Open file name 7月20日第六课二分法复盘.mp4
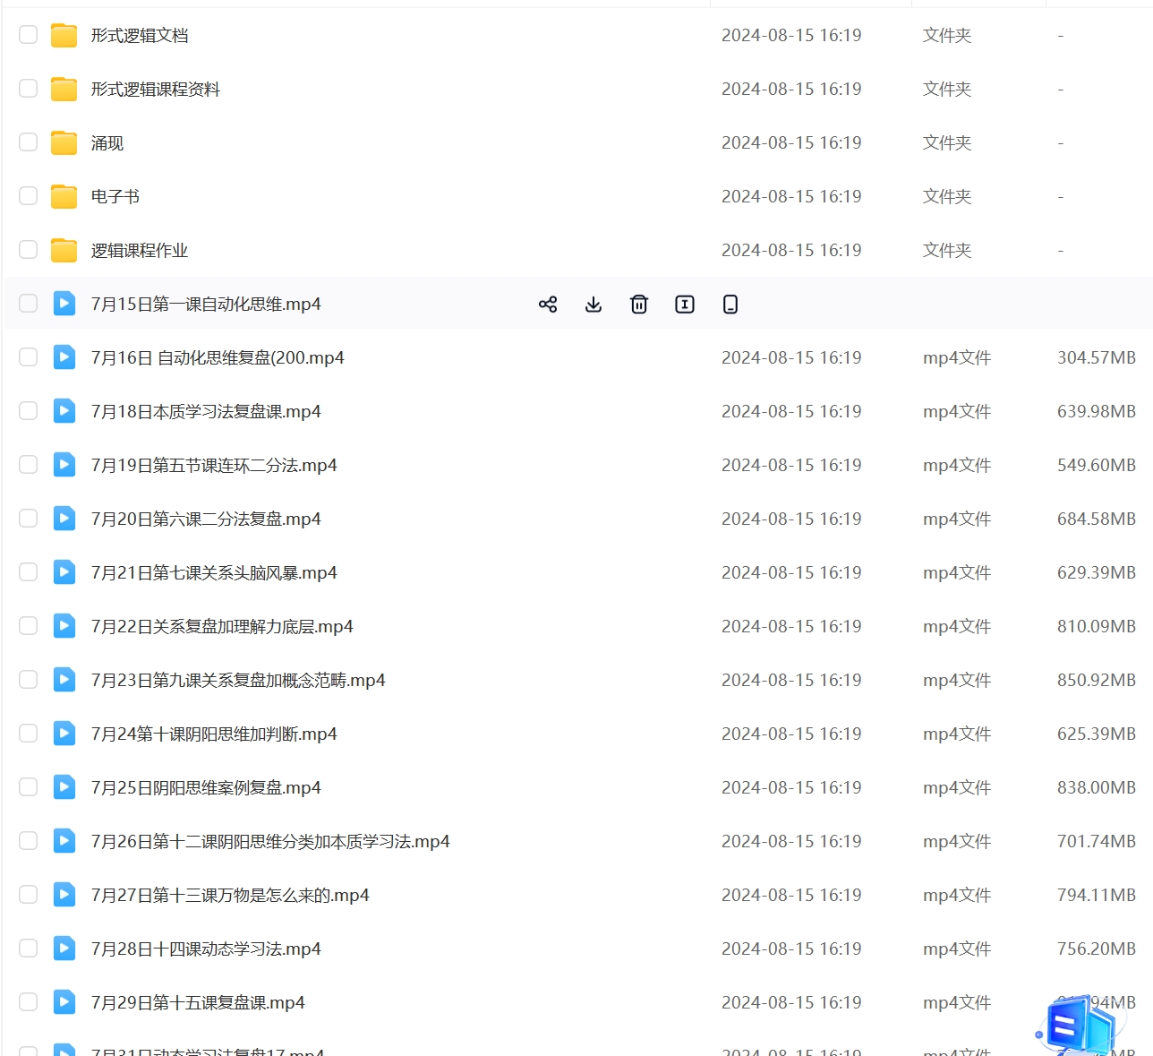This screenshot has width=1153, height=1056. tap(206, 519)
